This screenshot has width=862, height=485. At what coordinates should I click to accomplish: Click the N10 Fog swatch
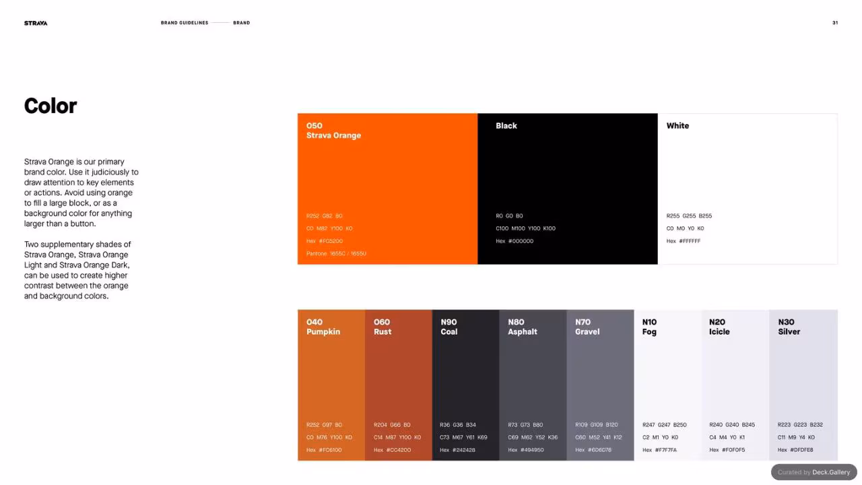[668, 385]
